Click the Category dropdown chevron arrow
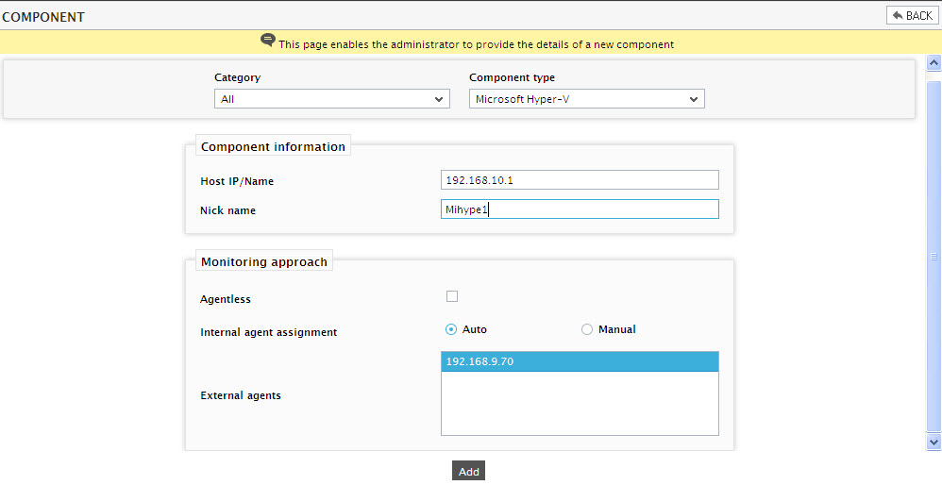This screenshot has width=942, height=485. [x=439, y=100]
